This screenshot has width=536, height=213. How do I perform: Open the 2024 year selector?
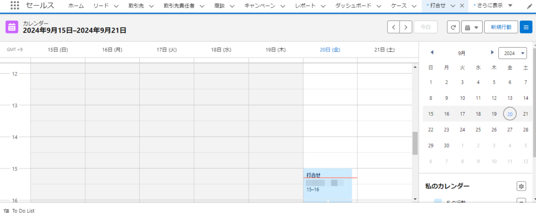(x=512, y=53)
